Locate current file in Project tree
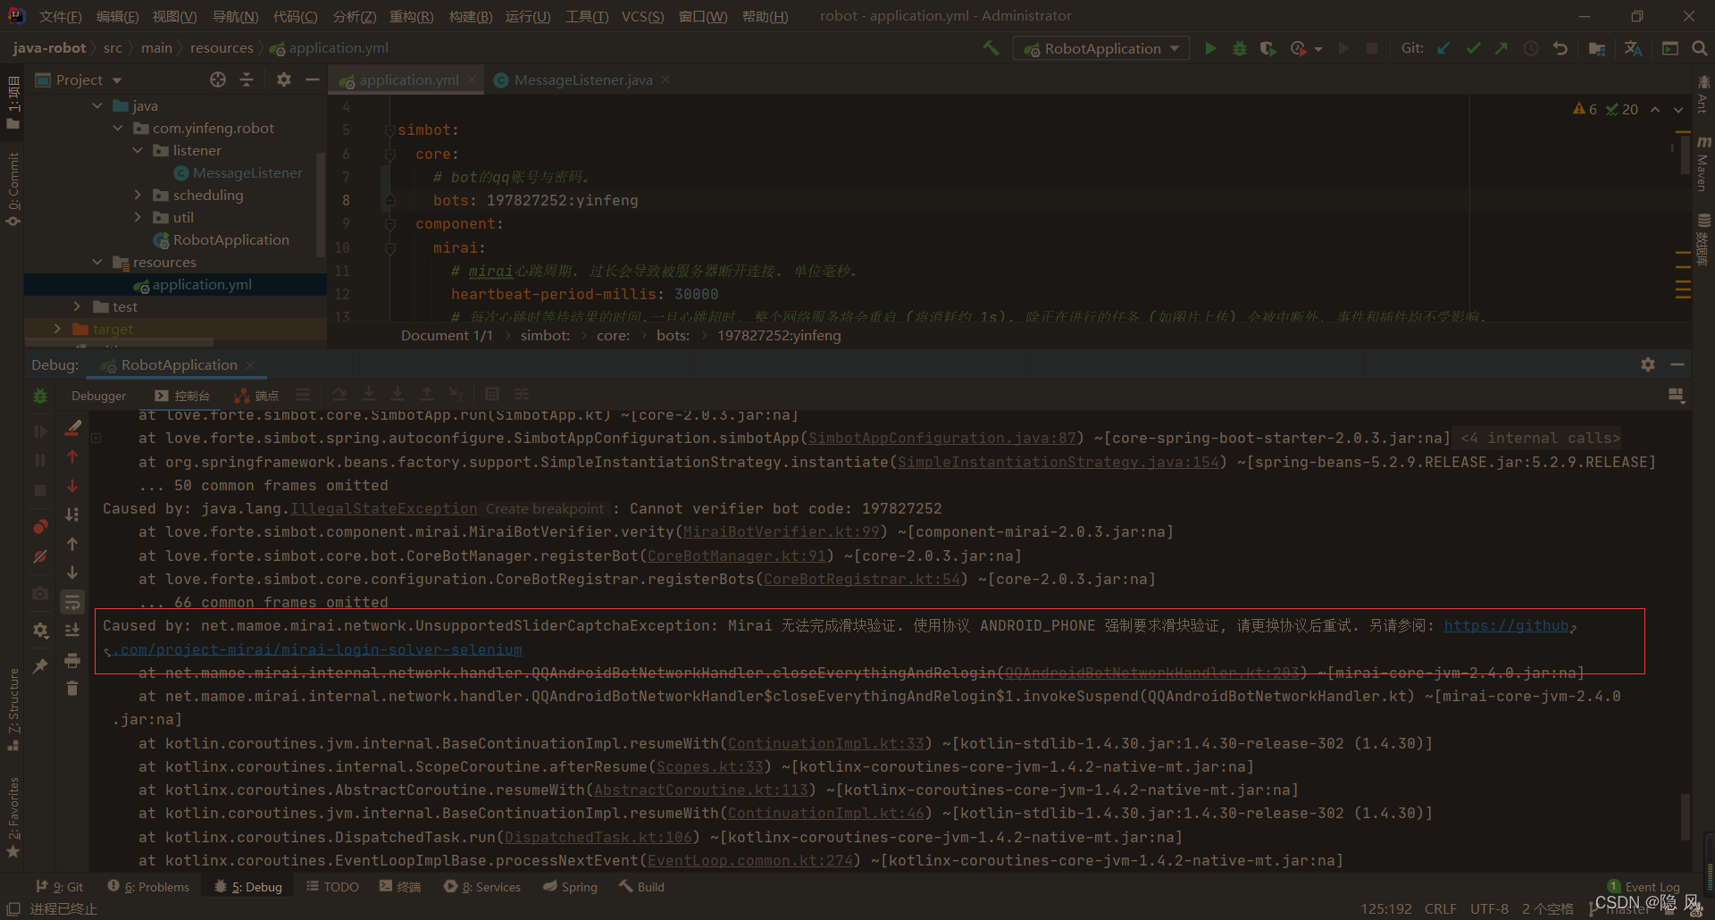Image resolution: width=1715 pixels, height=920 pixels. (218, 79)
